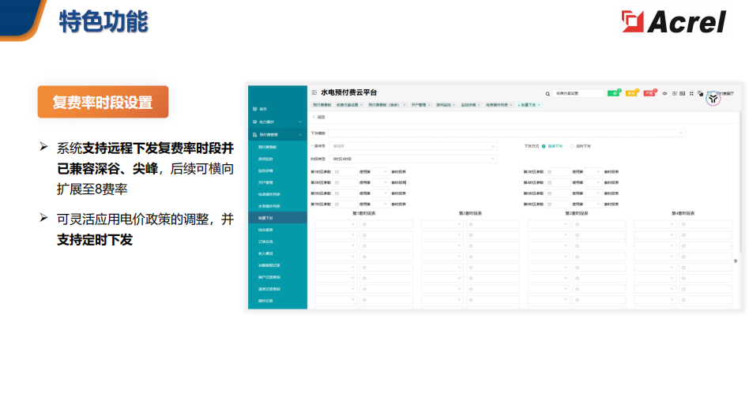The image size is (749, 416).
Task: Close the 收费方案设置 tab with its x
Action: click(x=362, y=105)
